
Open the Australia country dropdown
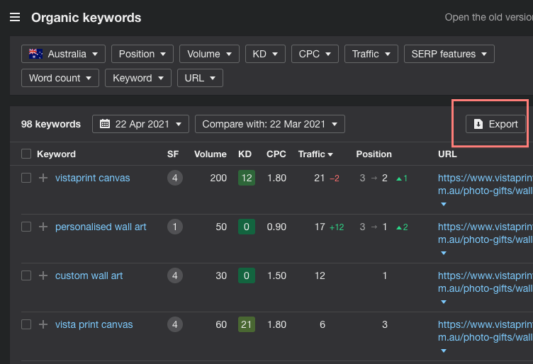pyautogui.click(x=63, y=54)
